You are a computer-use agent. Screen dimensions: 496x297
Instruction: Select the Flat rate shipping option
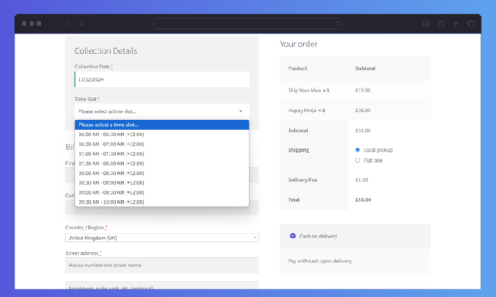click(357, 160)
